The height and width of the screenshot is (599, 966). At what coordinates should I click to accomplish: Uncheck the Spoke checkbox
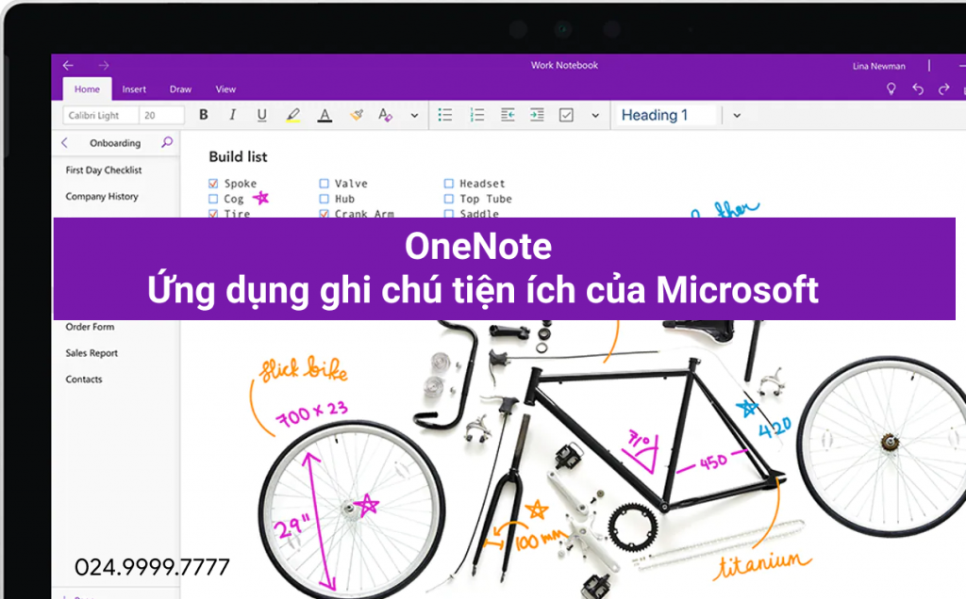211,183
